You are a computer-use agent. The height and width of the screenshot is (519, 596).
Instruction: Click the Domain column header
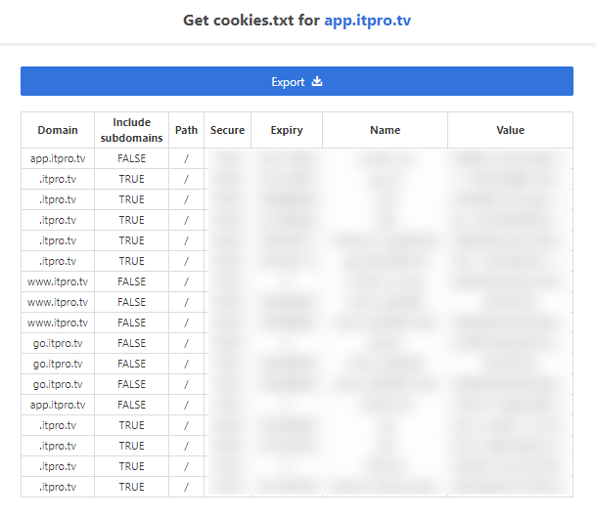pos(58,130)
